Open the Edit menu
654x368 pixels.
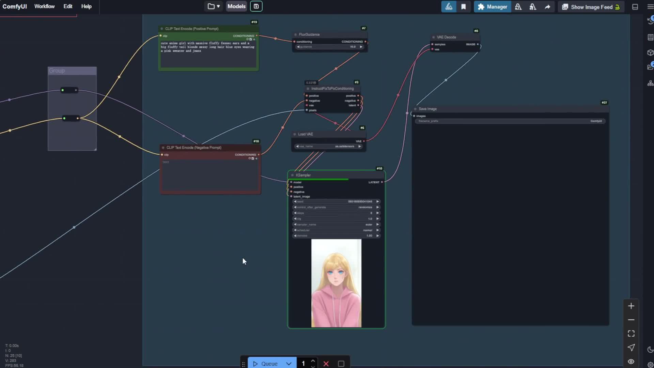point(68,6)
